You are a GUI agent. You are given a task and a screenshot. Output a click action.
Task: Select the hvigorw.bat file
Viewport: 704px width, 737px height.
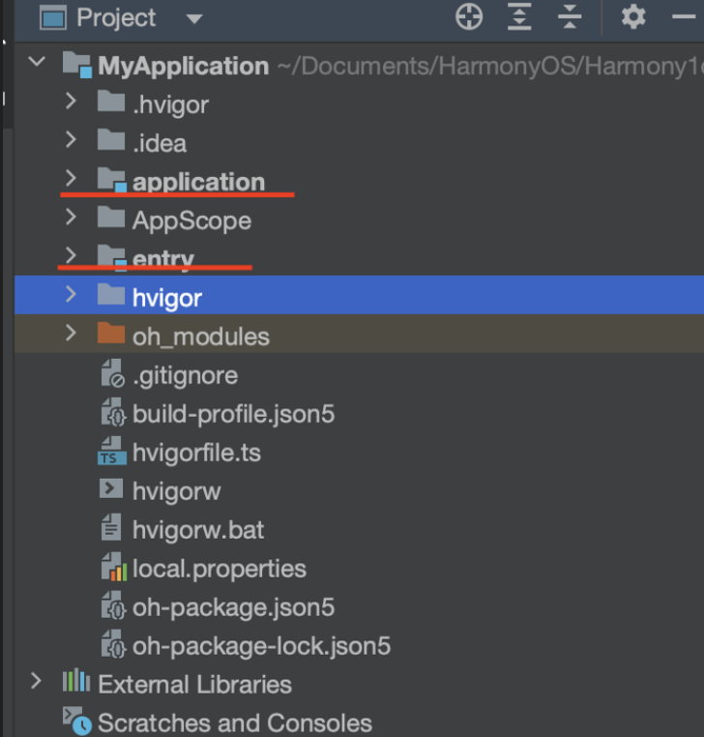(198, 530)
